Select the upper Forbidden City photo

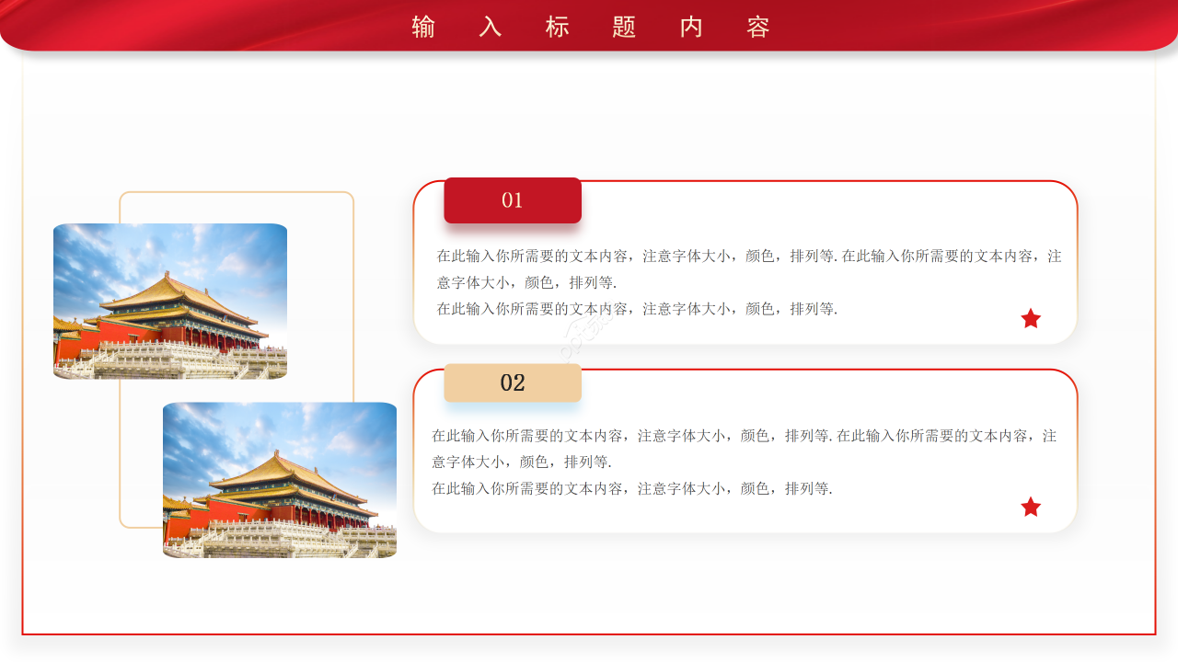pos(170,300)
